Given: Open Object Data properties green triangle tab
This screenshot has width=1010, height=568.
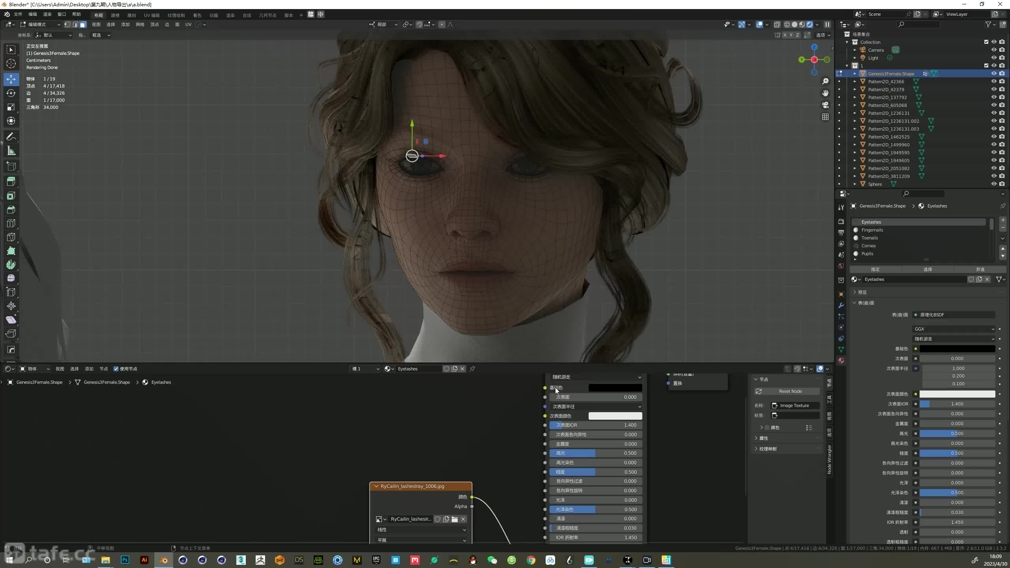Looking at the screenshot, I should 841,349.
